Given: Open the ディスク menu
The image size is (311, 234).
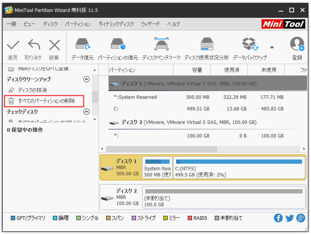Looking at the screenshot, I should tap(50, 24).
